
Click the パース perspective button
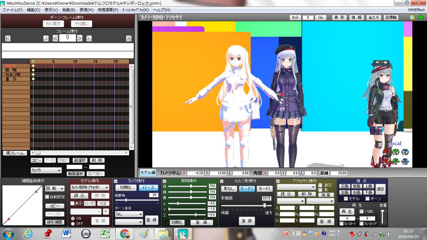click(x=148, y=187)
